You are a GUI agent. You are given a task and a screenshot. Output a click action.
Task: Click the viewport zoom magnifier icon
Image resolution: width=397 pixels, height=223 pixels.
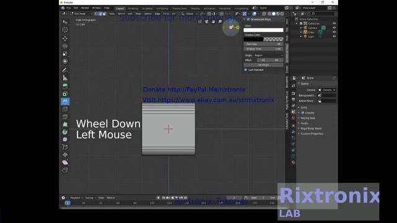click(220, 22)
